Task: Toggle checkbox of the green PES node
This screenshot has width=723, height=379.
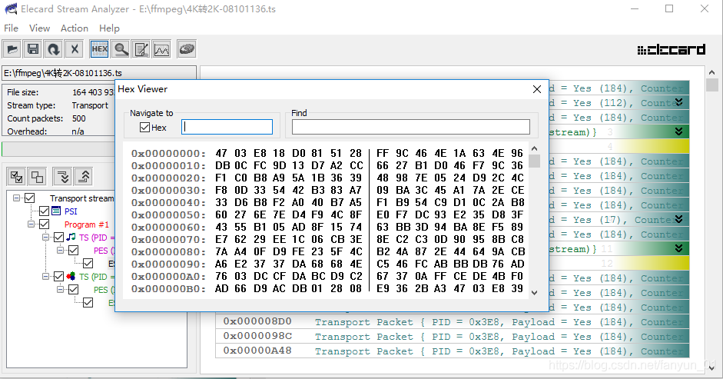Action: pos(73,290)
